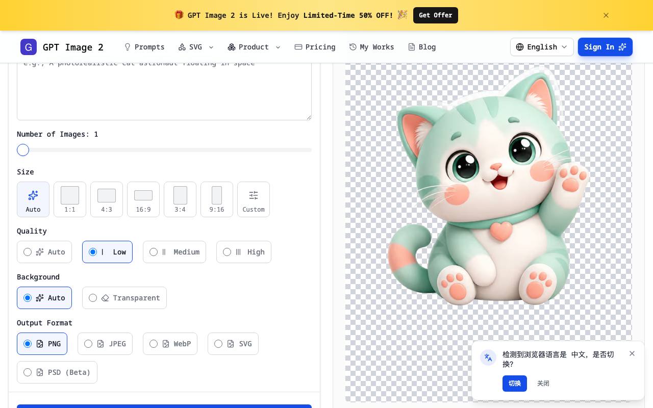This screenshot has width=653, height=408.
Task: Dismiss the language switch popup
Action: click(x=632, y=353)
